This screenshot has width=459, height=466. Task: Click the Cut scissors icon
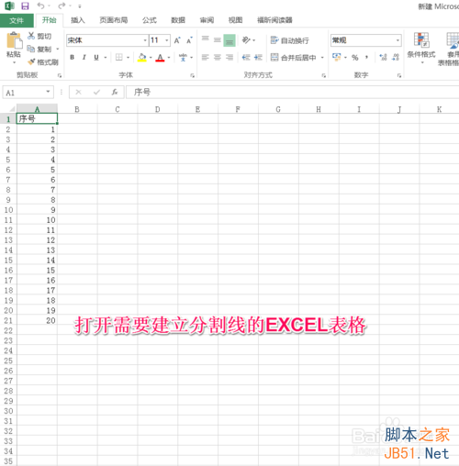coord(31,36)
